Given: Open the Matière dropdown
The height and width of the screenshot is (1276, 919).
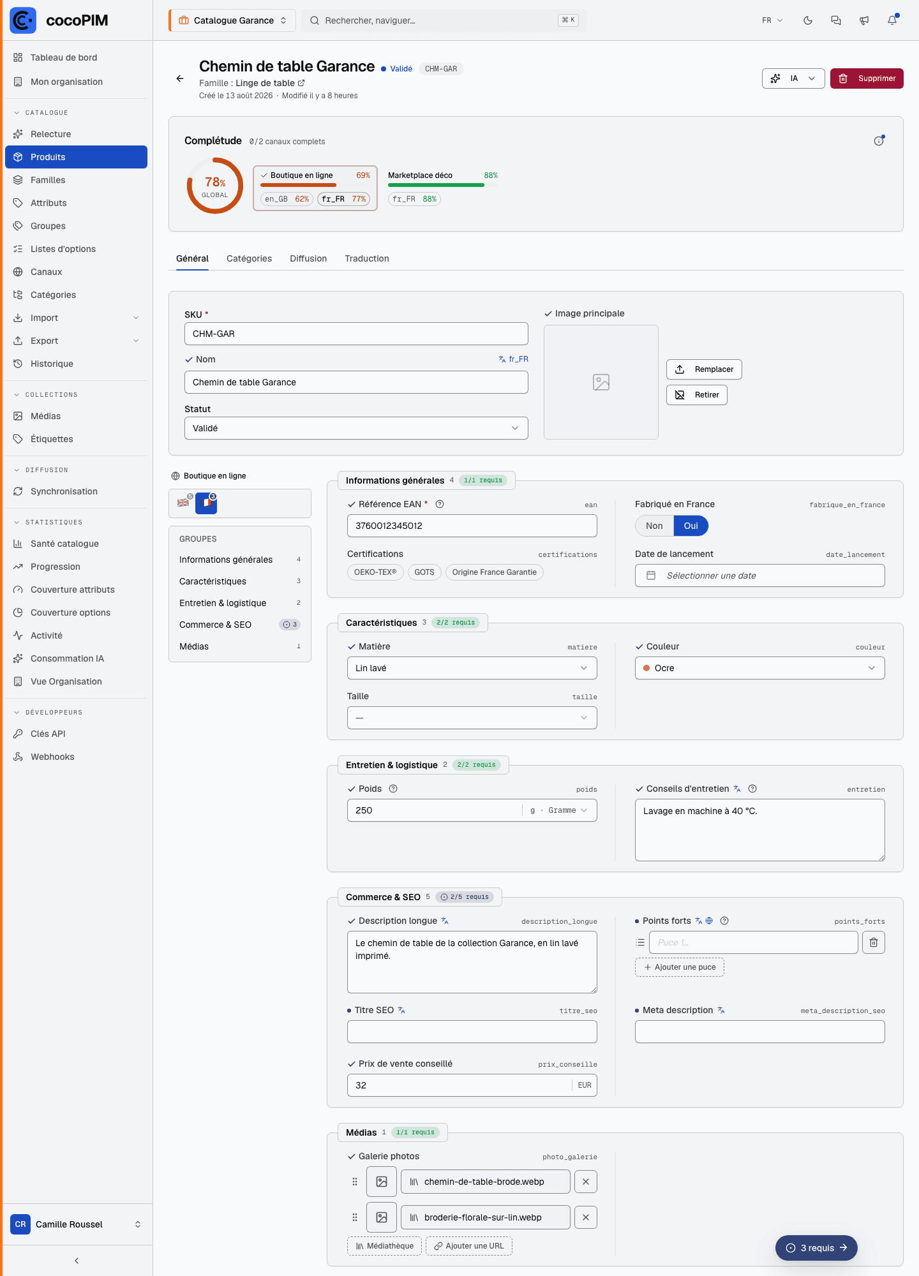Looking at the screenshot, I should [x=472, y=668].
